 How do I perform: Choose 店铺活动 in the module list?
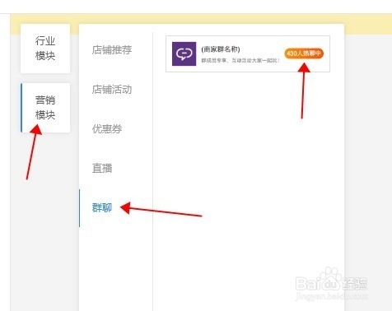coord(112,90)
